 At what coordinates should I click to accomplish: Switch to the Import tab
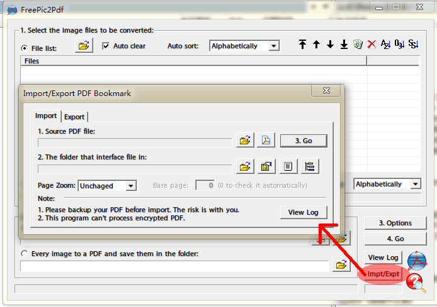point(46,116)
